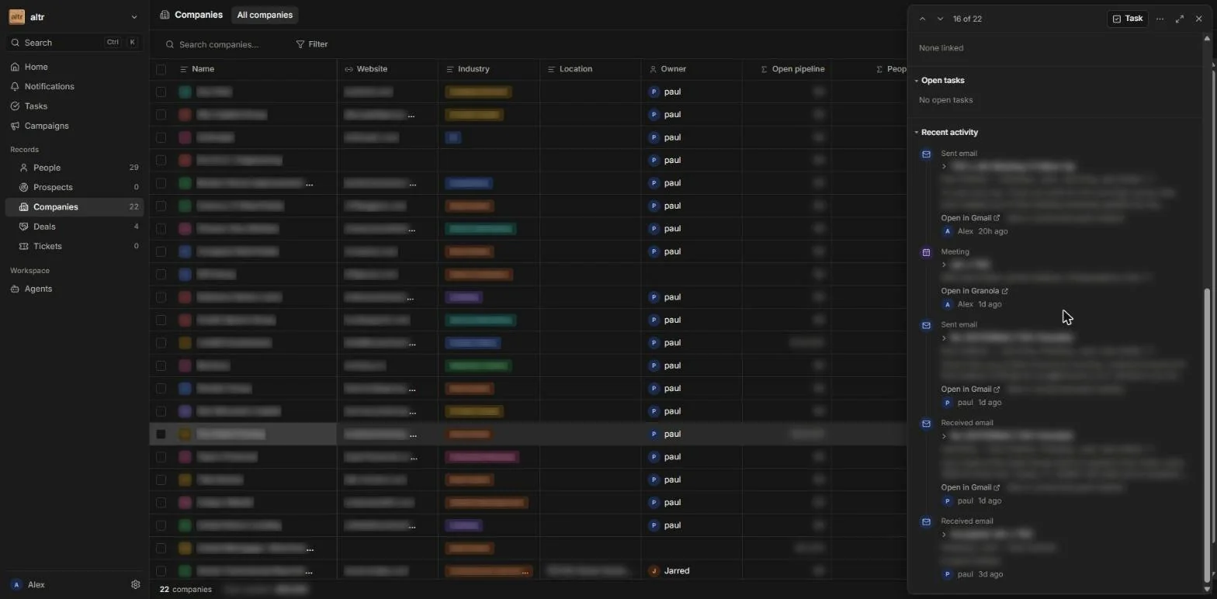Switch to the All companies view tab
1217x599 pixels.
265,15
